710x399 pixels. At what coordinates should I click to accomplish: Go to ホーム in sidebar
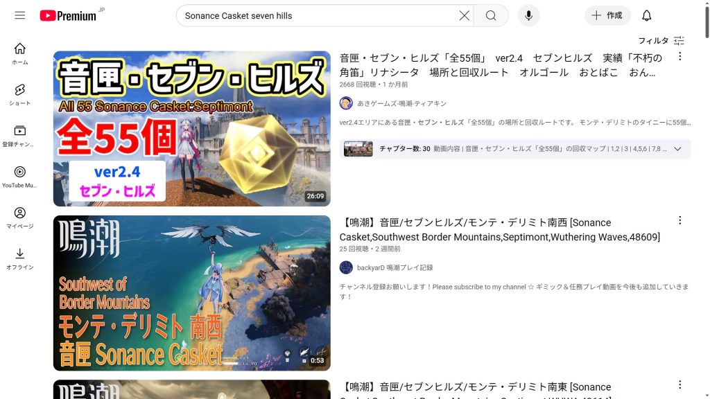[20, 54]
